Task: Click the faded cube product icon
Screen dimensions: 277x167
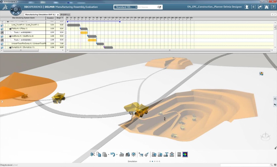Action: pyautogui.click(x=160, y=155)
